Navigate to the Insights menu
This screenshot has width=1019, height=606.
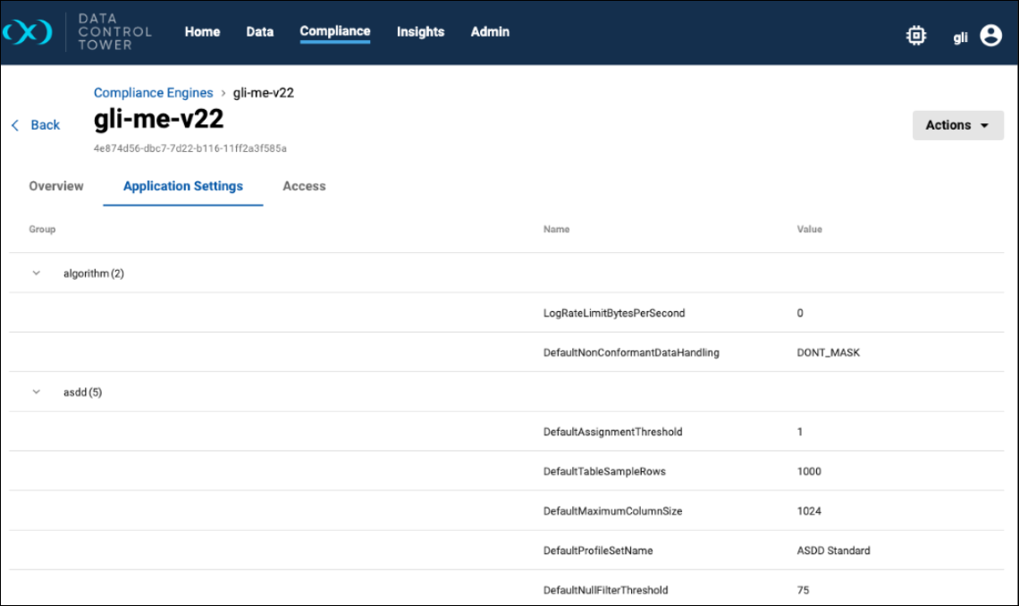pos(420,32)
